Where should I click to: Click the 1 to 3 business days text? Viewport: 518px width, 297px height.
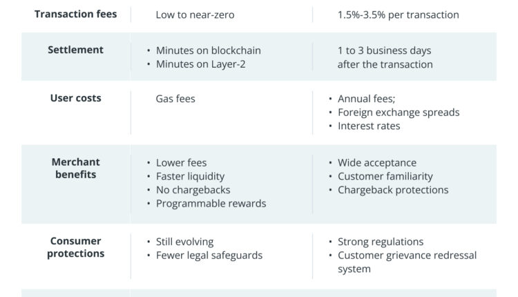[x=384, y=50]
